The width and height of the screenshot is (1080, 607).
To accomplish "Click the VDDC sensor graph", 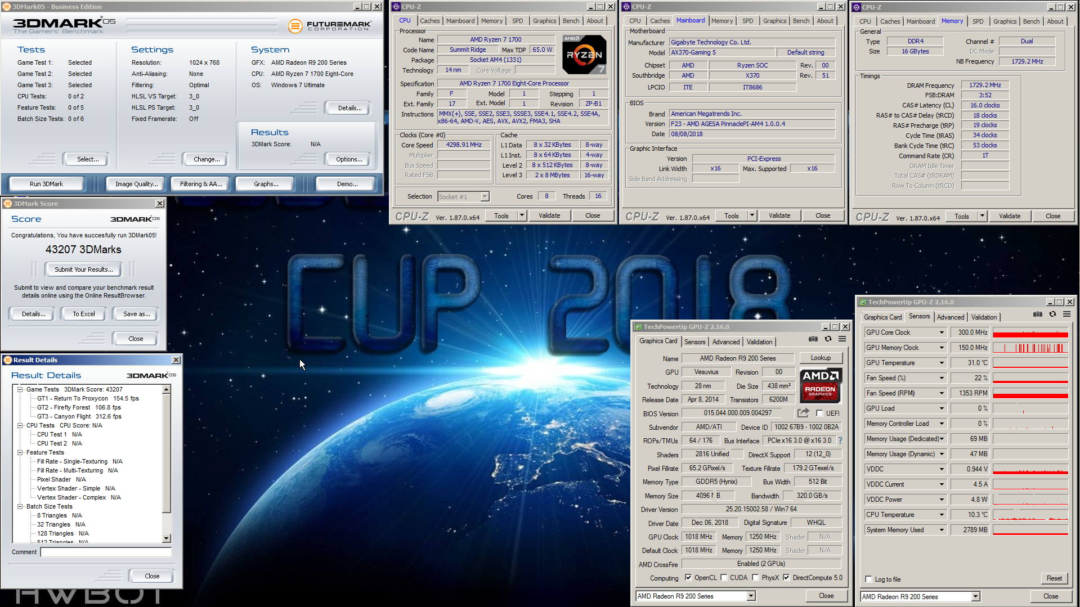I will (x=1030, y=469).
